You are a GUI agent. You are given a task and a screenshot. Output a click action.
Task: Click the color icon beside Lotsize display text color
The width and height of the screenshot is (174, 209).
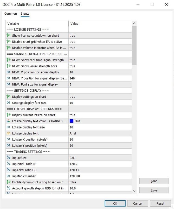click(8, 121)
